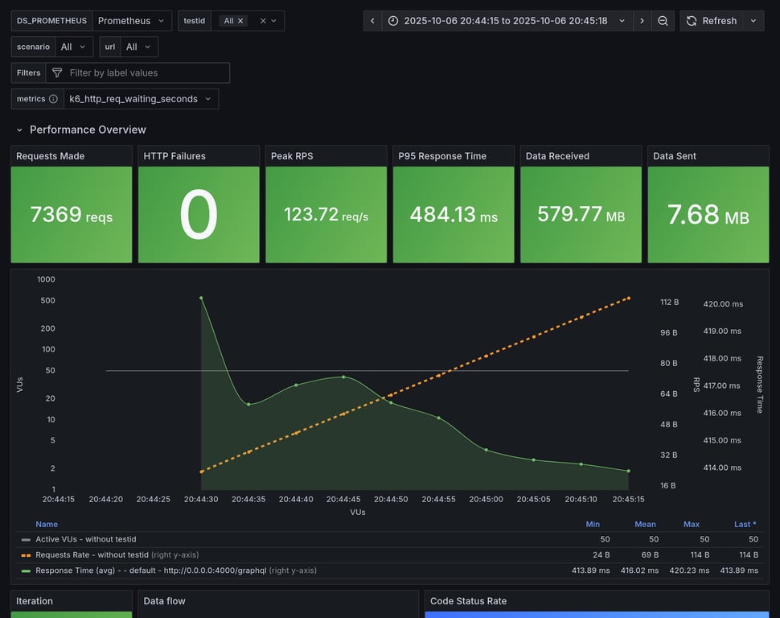Open the refresh interval dropdown
Viewport: 780px width, 618px height.
[x=753, y=21]
